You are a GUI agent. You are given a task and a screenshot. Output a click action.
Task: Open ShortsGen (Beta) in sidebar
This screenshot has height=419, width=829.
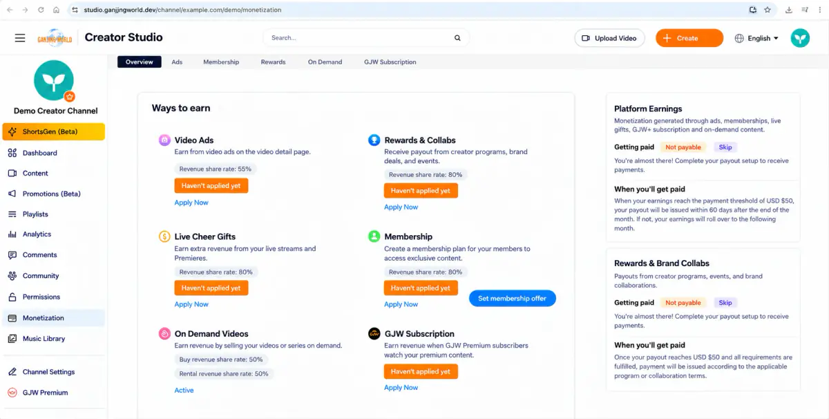[x=54, y=131]
